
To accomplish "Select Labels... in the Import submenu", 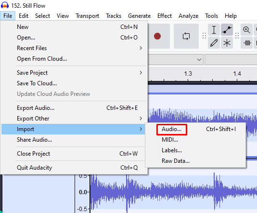I will click(195, 150).
